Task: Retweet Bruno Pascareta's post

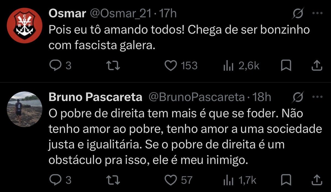Action: coord(113,180)
